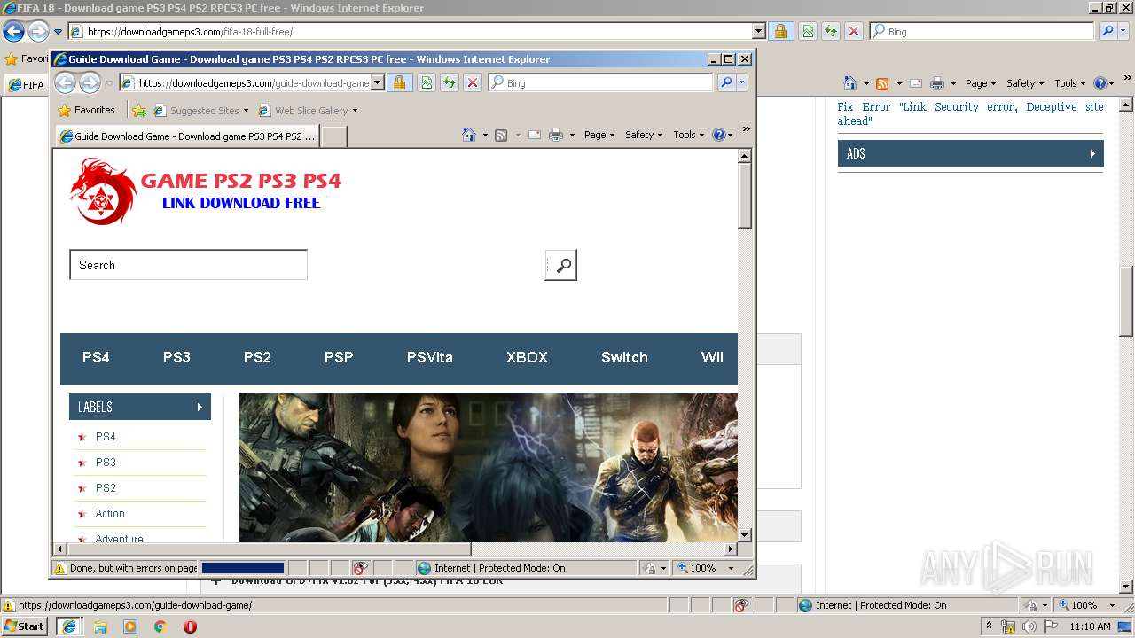This screenshot has height=638, width=1135.
Task: Open PS3 navigation menu item
Action: click(176, 357)
